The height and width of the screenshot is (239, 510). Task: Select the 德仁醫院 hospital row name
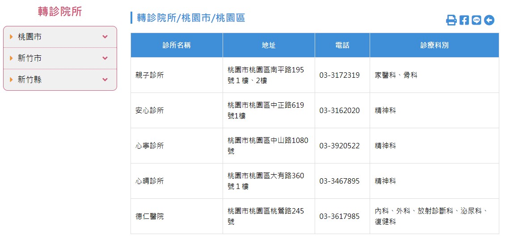click(150, 216)
